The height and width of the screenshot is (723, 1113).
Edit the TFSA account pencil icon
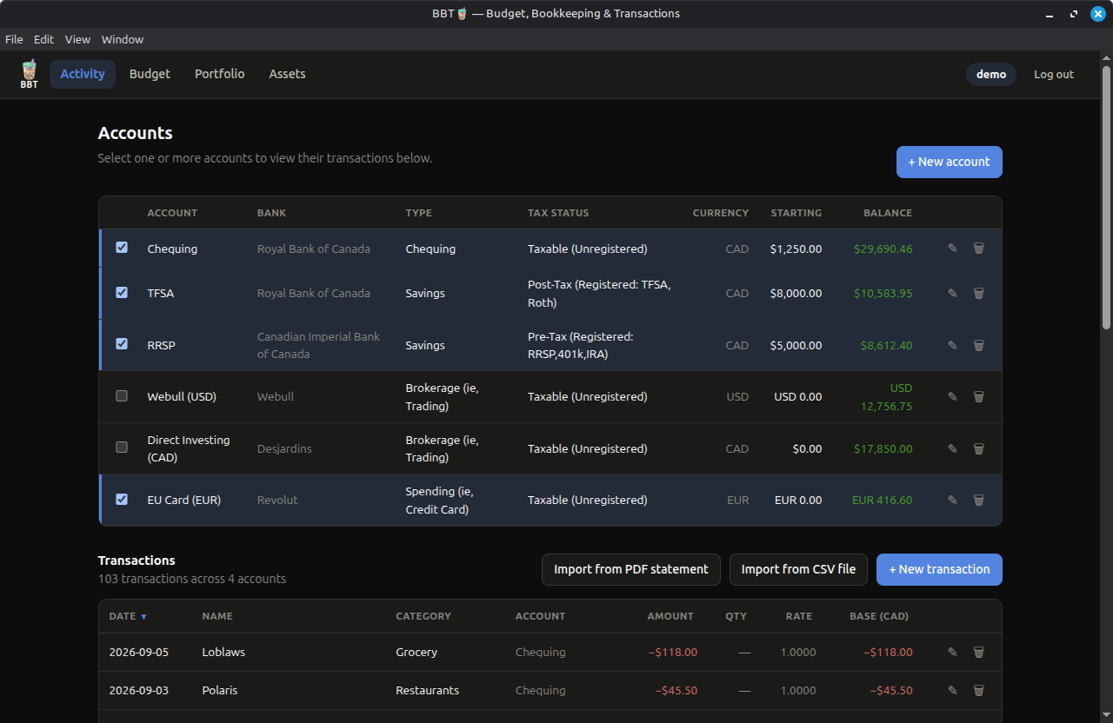tap(952, 294)
